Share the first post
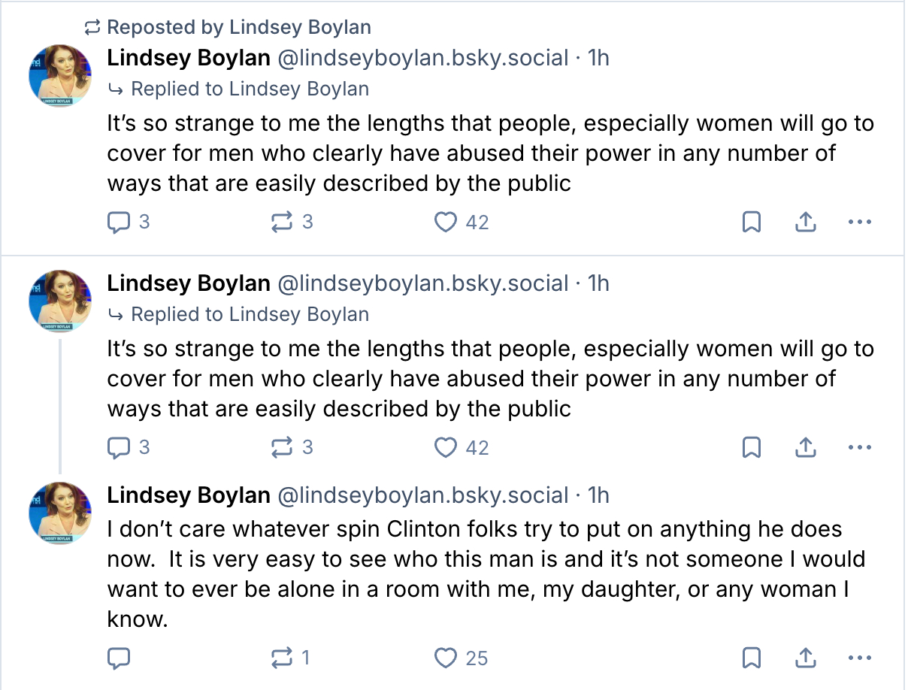The image size is (908, 690). coord(805,222)
